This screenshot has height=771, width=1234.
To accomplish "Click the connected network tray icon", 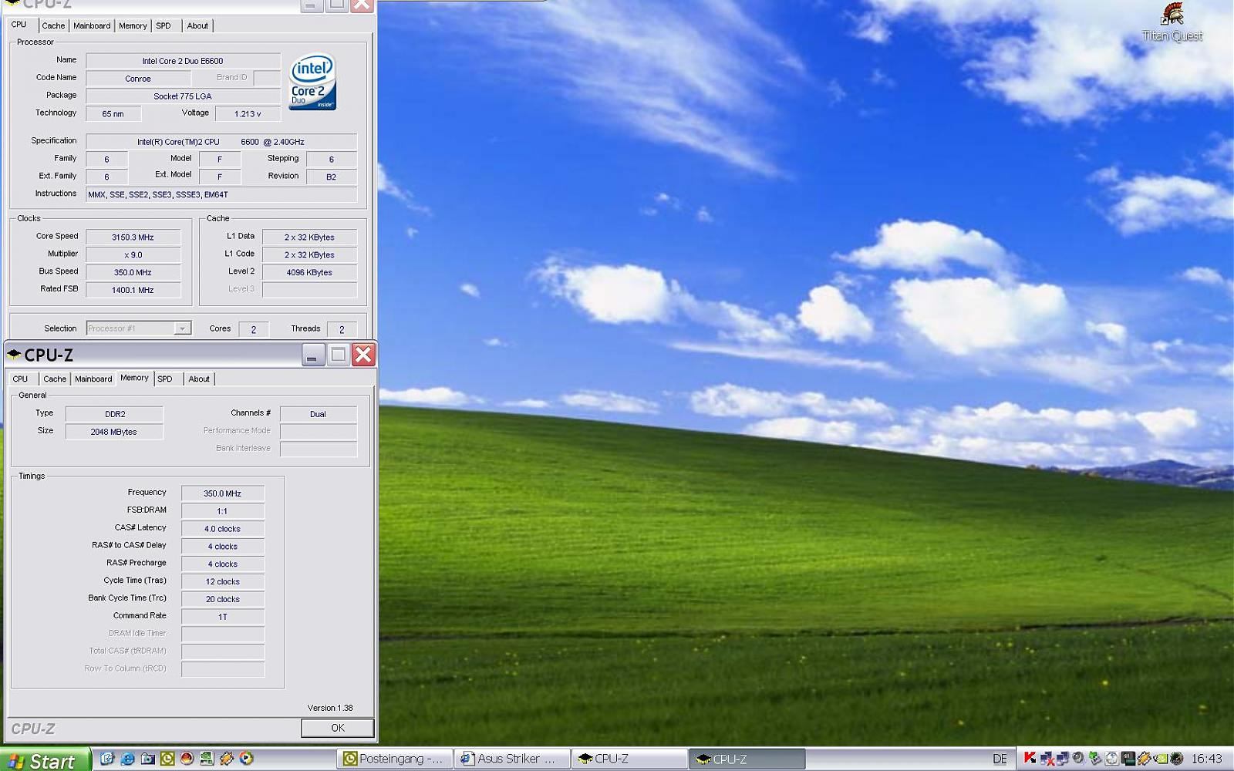I will pos(1063,758).
